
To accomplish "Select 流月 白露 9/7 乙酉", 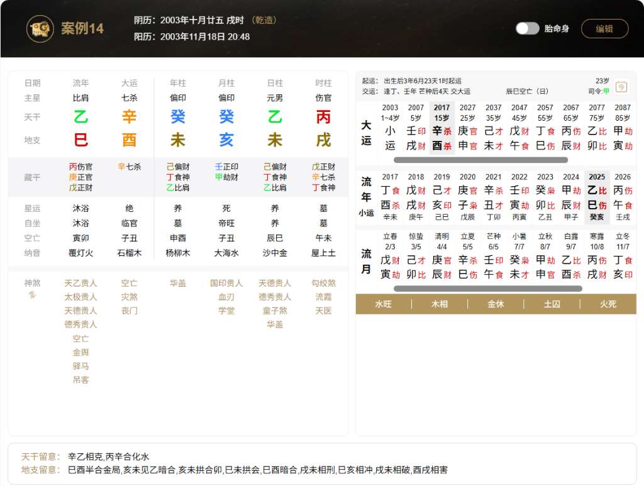I will [571, 256].
